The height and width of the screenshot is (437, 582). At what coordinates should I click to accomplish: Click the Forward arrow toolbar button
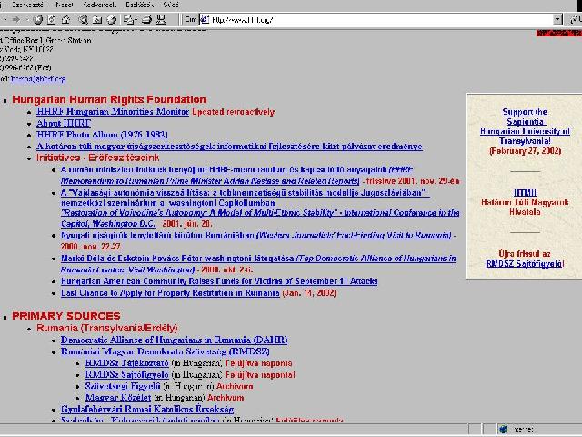pos(15,20)
